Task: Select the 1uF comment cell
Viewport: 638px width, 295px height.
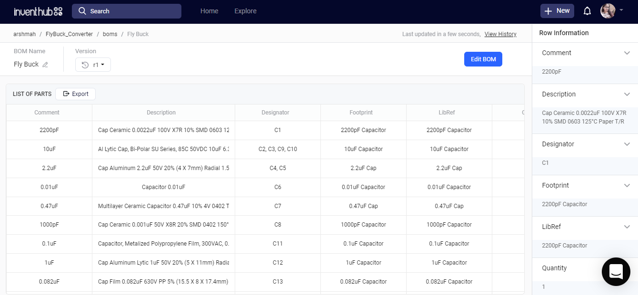Action: click(x=49, y=263)
